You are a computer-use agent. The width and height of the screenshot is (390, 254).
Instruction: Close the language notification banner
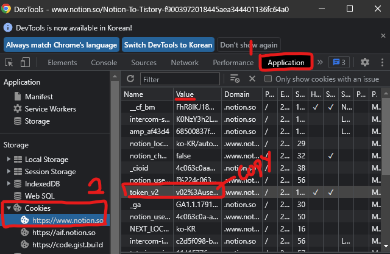(x=383, y=36)
